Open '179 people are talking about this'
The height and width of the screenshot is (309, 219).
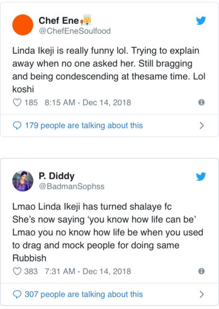point(84,125)
